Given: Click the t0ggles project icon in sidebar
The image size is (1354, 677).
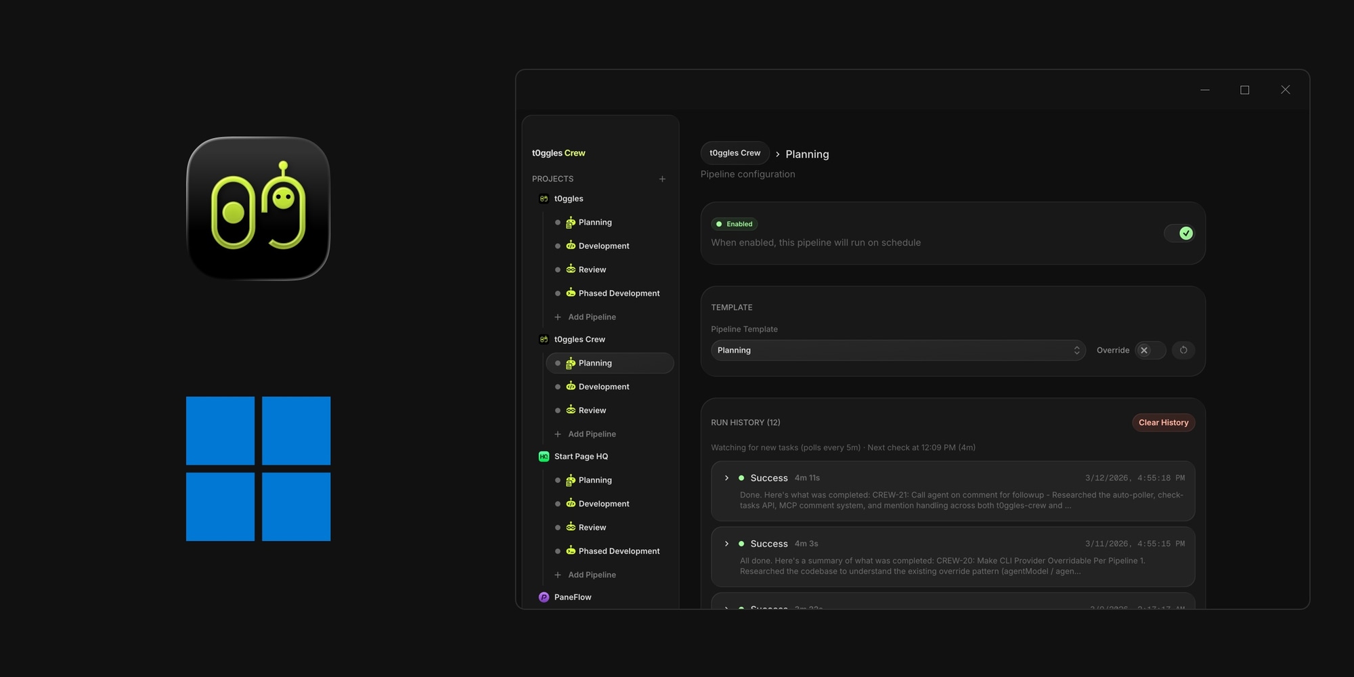Looking at the screenshot, I should (x=544, y=198).
